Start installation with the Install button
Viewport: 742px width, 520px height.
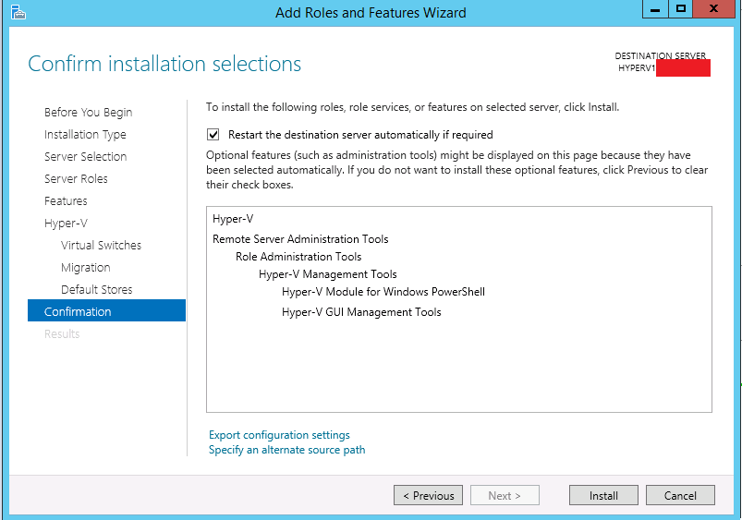pos(603,495)
